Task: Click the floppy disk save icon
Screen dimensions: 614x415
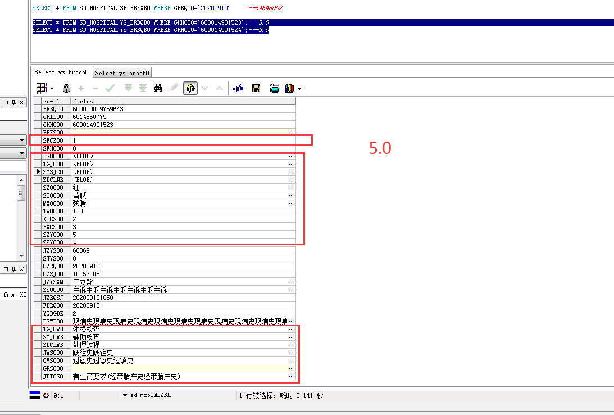Action: coord(256,89)
